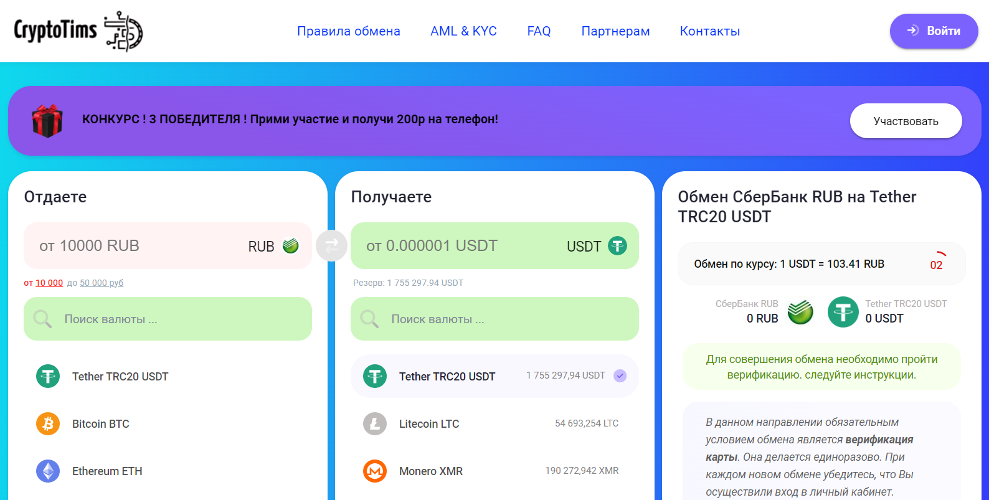
Task: Click the CryptoTims logo
Action: pos(78,31)
